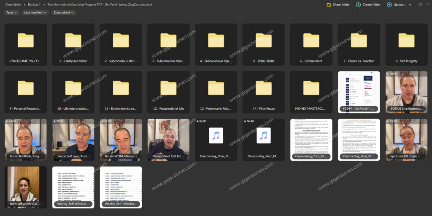Viewport: 432px width, 216px height.
Task: Expand the Upload dropdown arrow
Action: pyautogui.click(x=410, y=5)
